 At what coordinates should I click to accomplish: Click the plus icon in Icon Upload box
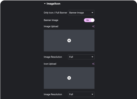(x=69, y=78)
